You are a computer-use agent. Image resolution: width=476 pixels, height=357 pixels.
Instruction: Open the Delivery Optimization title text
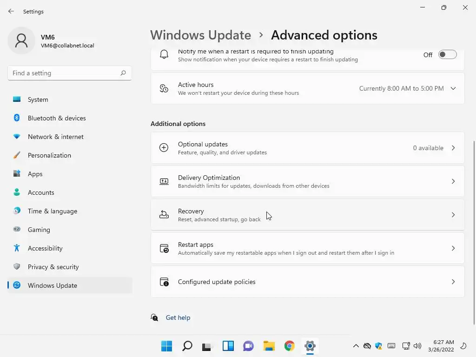[x=209, y=178]
